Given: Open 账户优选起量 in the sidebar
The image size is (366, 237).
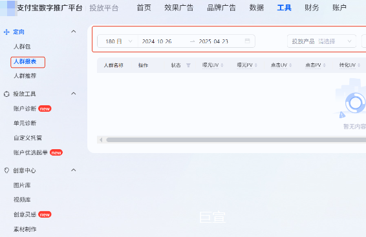Looking at the screenshot, I should pos(30,152).
